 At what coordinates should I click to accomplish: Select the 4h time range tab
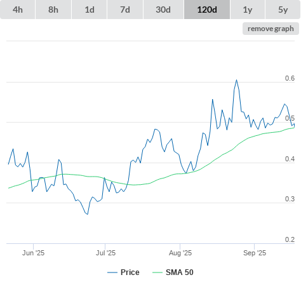click(18, 10)
